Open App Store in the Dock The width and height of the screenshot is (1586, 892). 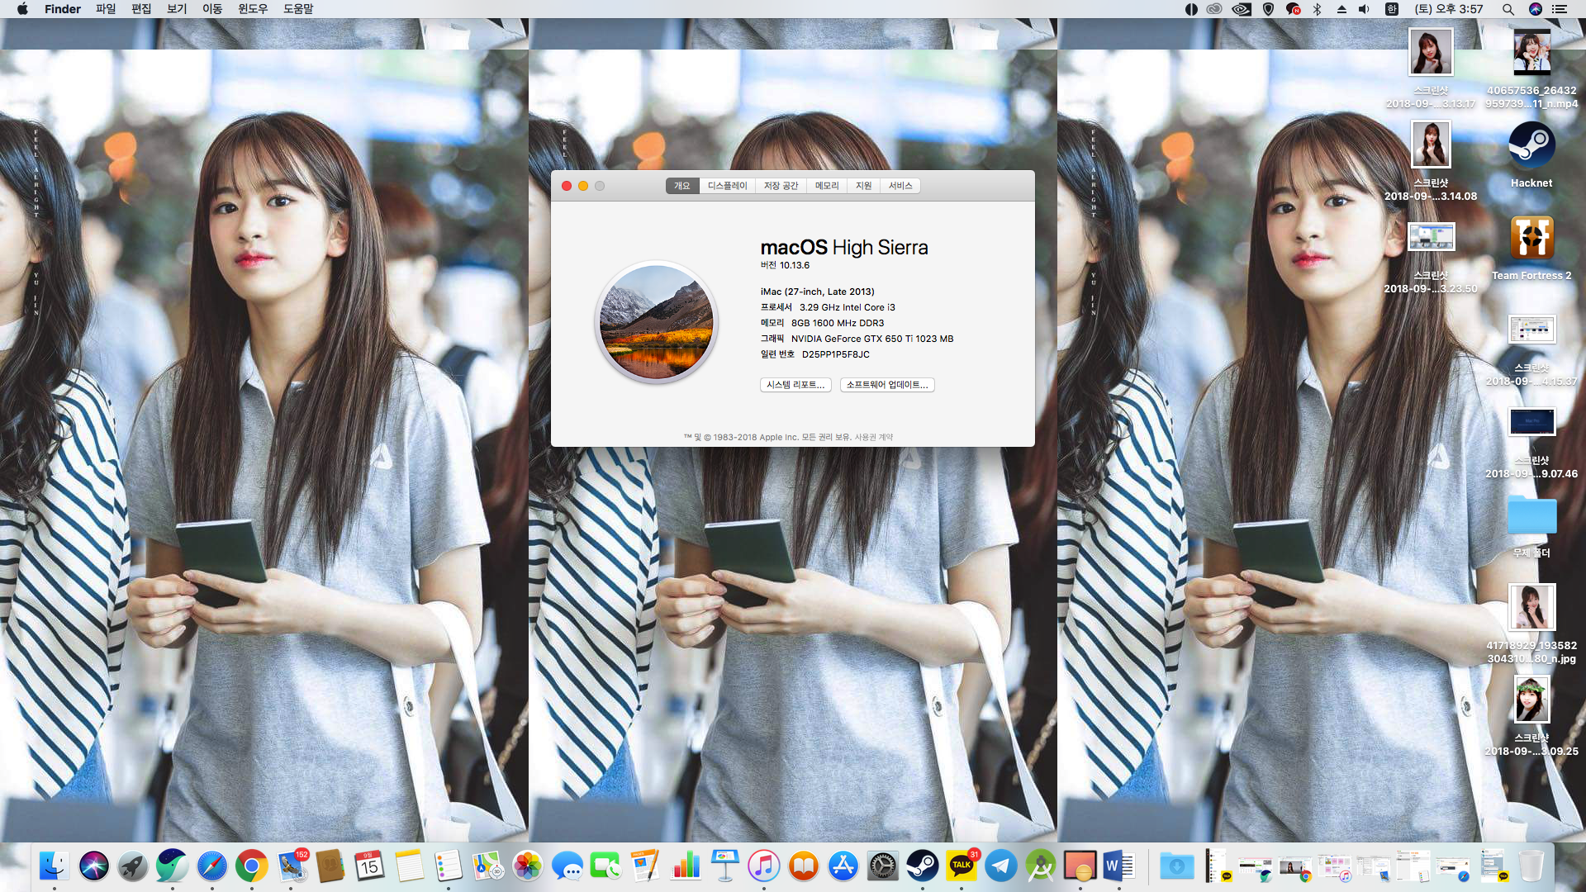click(843, 866)
